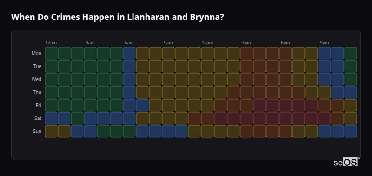Select the Sunday 12am yellow cell
The height and width of the screenshot is (176, 372).
(x=51, y=131)
